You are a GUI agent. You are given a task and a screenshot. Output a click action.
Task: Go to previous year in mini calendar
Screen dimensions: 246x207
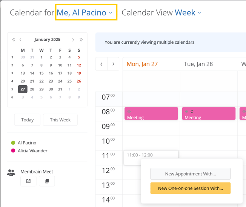tap(14, 40)
